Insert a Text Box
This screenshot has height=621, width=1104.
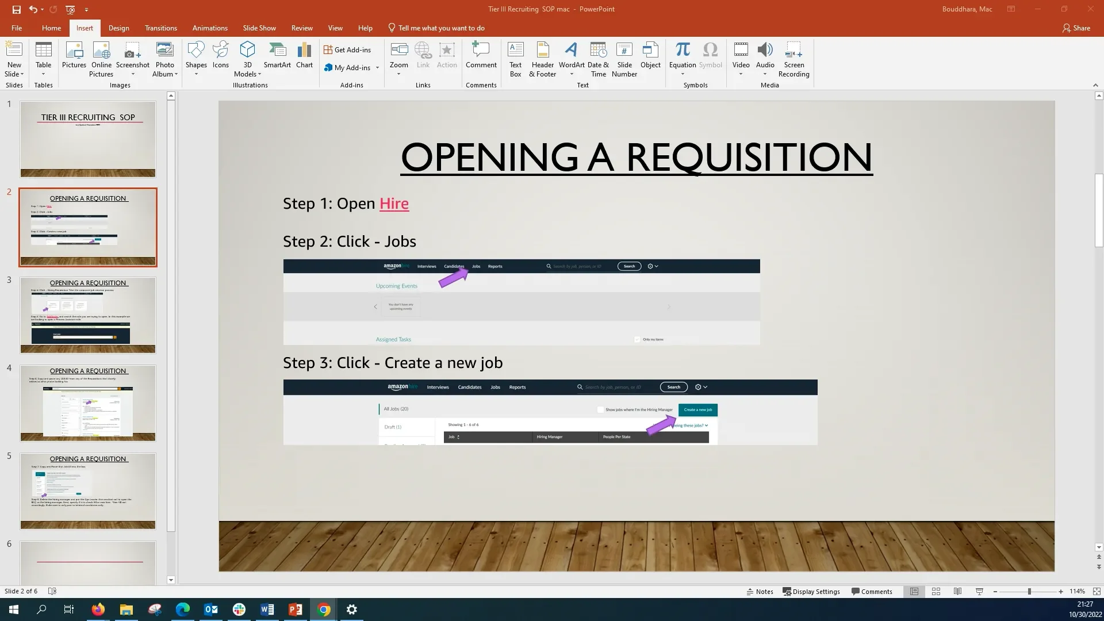pos(515,59)
